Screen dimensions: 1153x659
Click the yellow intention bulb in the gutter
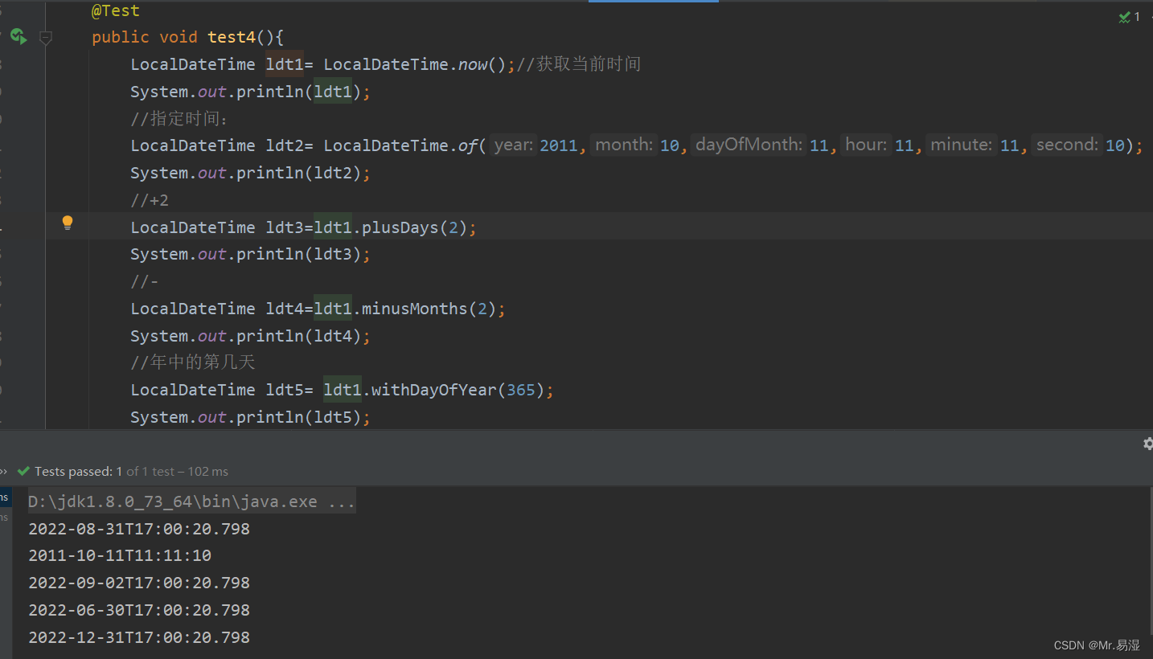tap(67, 223)
